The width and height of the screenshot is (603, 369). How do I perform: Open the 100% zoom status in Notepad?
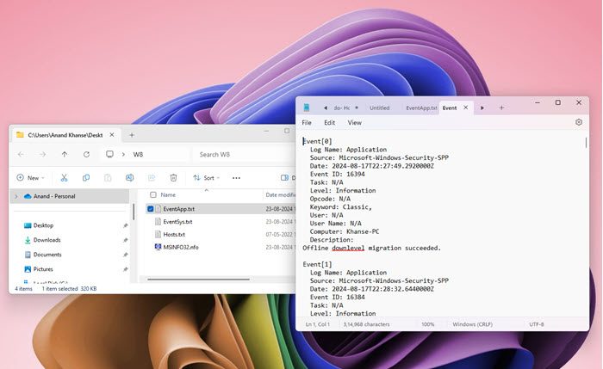click(x=427, y=324)
